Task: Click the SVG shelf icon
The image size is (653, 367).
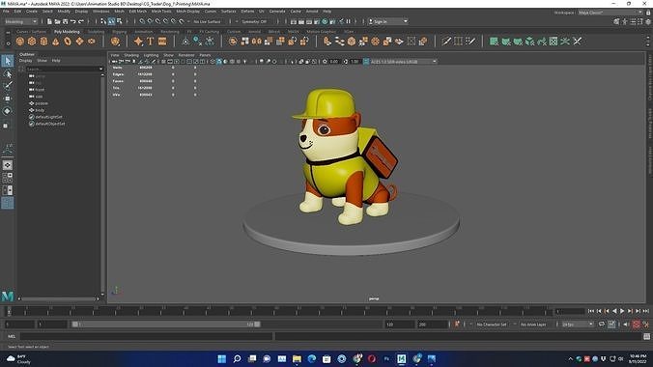Action: pyautogui.click(x=162, y=42)
